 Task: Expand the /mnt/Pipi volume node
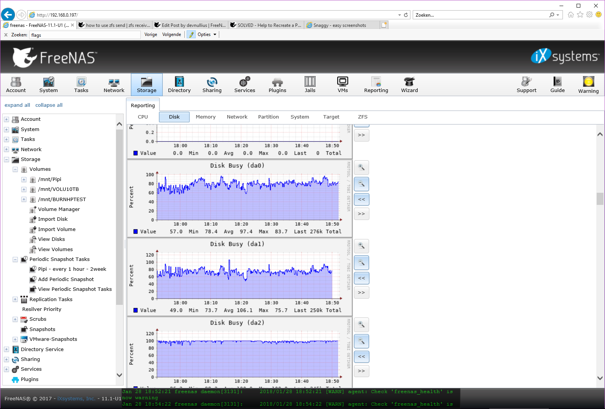click(x=24, y=180)
